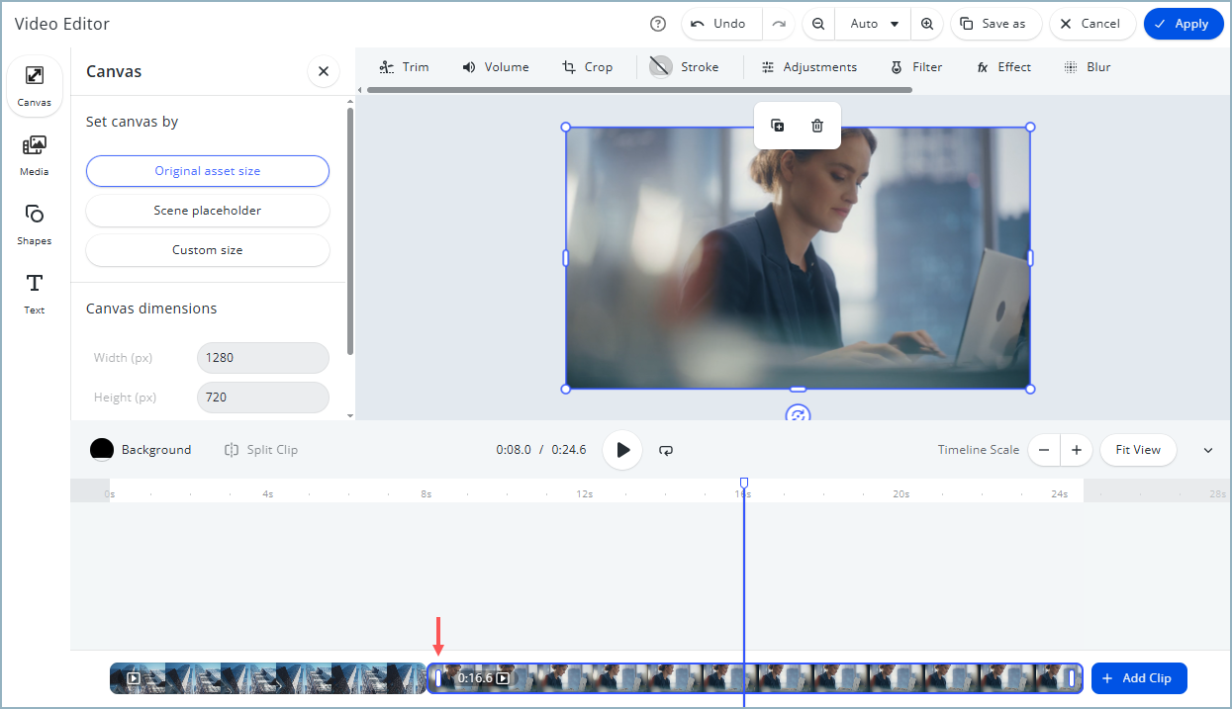Apply the edits with Apply button

point(1184,23)
